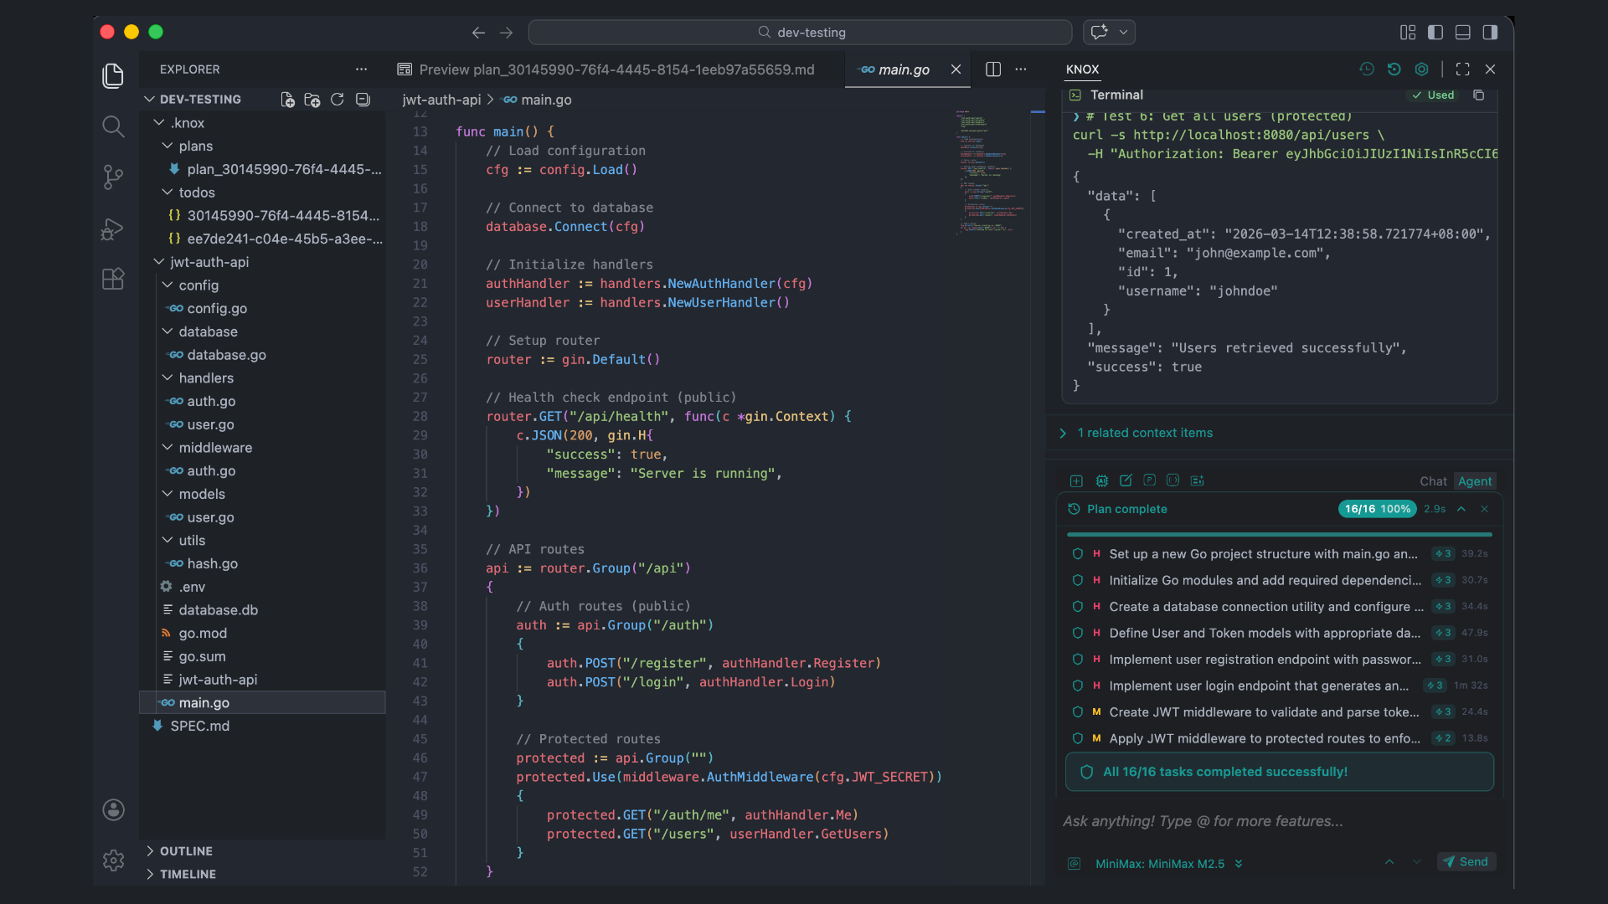Screen dimensions: 1608x904
Task: Open the Source Control view in activity bar
Action: [112, 177]
